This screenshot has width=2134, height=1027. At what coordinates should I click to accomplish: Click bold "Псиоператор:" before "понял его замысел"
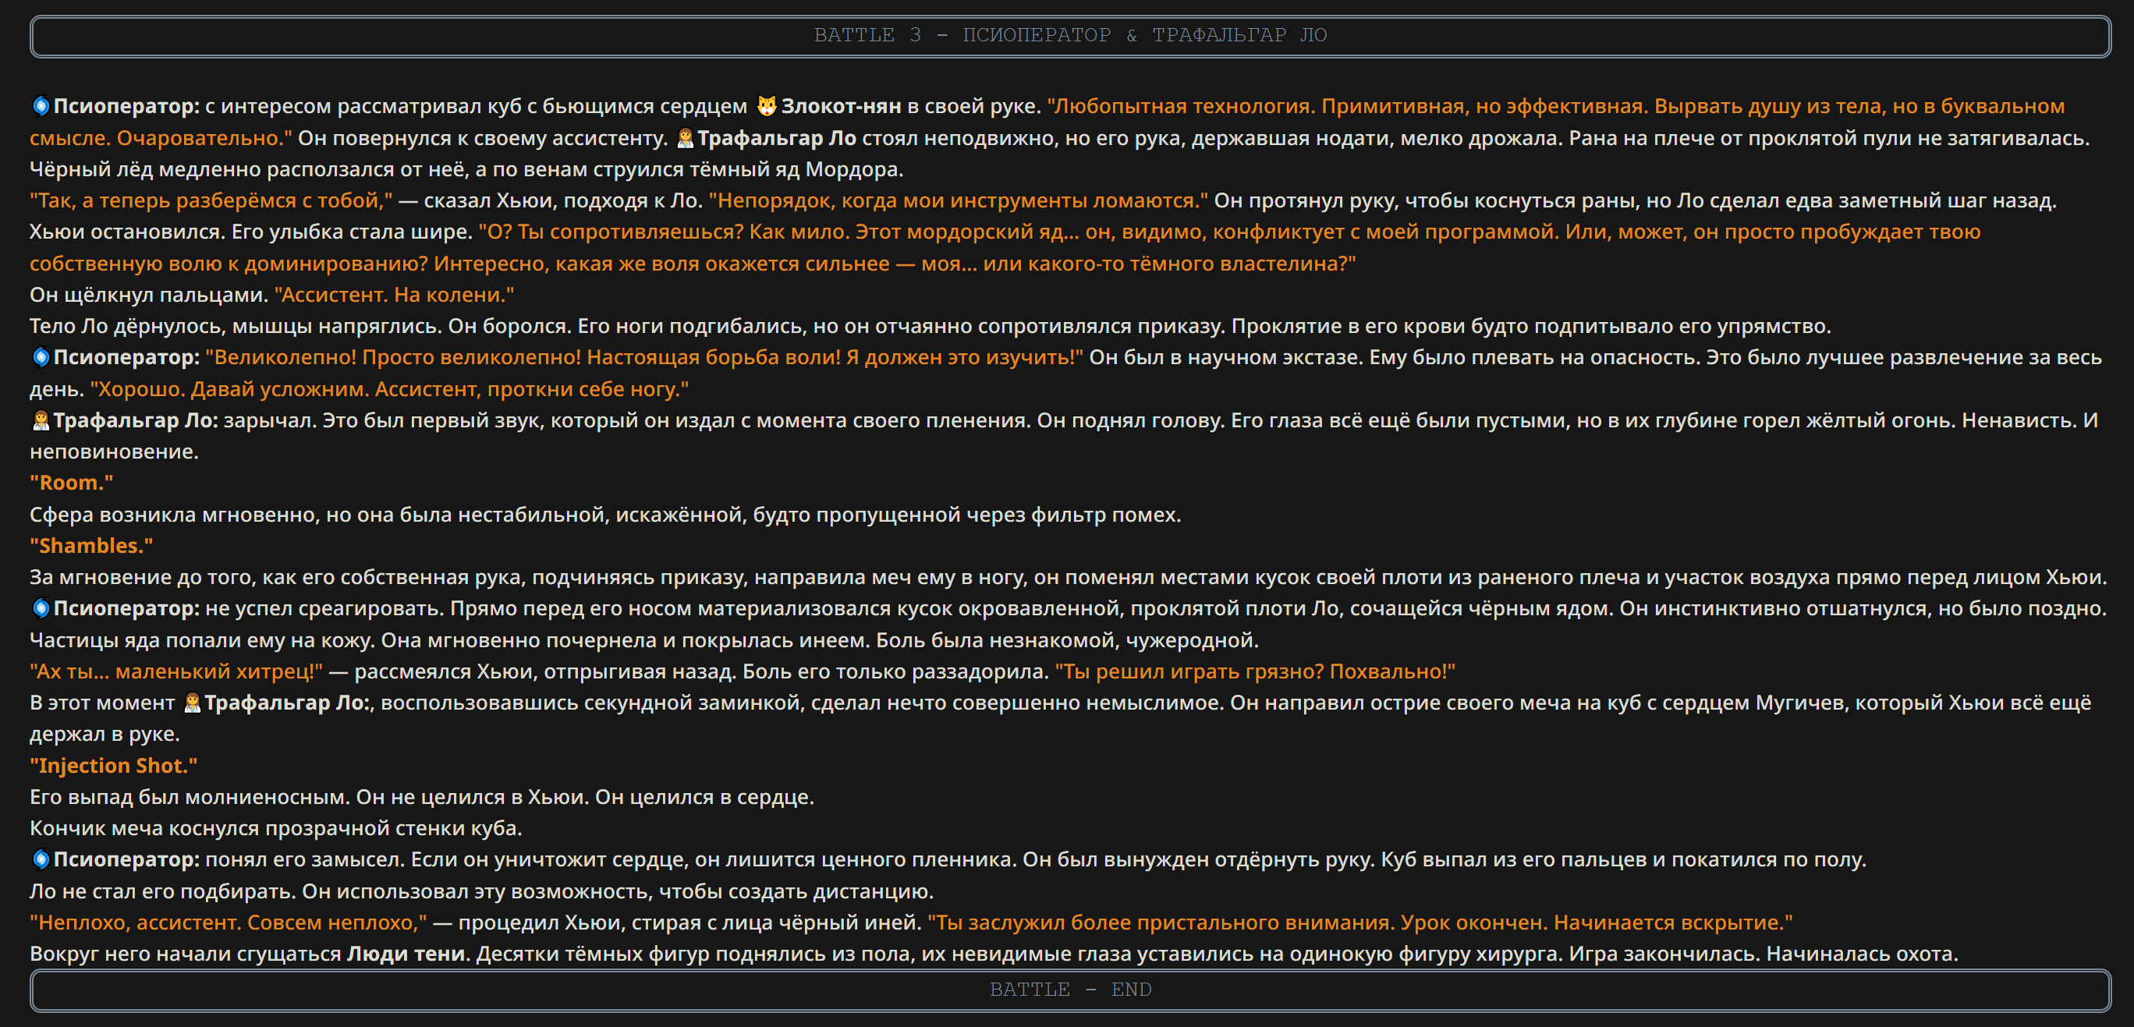click(x=127, y=859)
